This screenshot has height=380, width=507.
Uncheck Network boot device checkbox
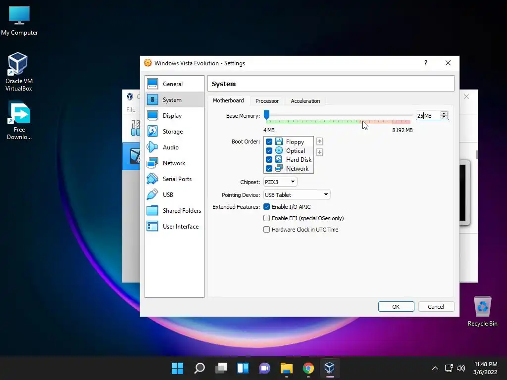click(x=269, y=169)
